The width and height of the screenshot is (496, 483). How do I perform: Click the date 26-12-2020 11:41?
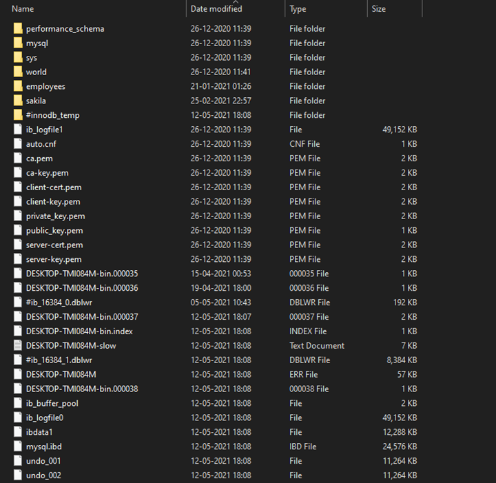pos(221,72)
